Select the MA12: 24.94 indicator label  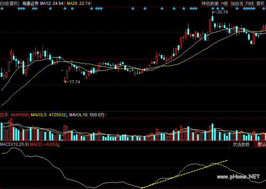pyautogui.click(x=53, y=3)
